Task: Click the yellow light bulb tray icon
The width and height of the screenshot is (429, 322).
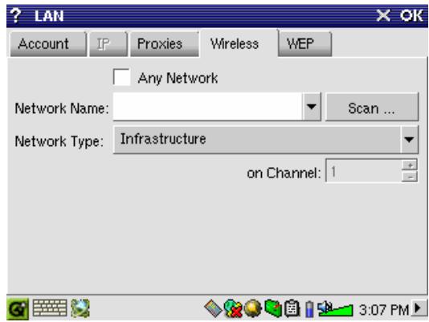Action: (252, 309)
